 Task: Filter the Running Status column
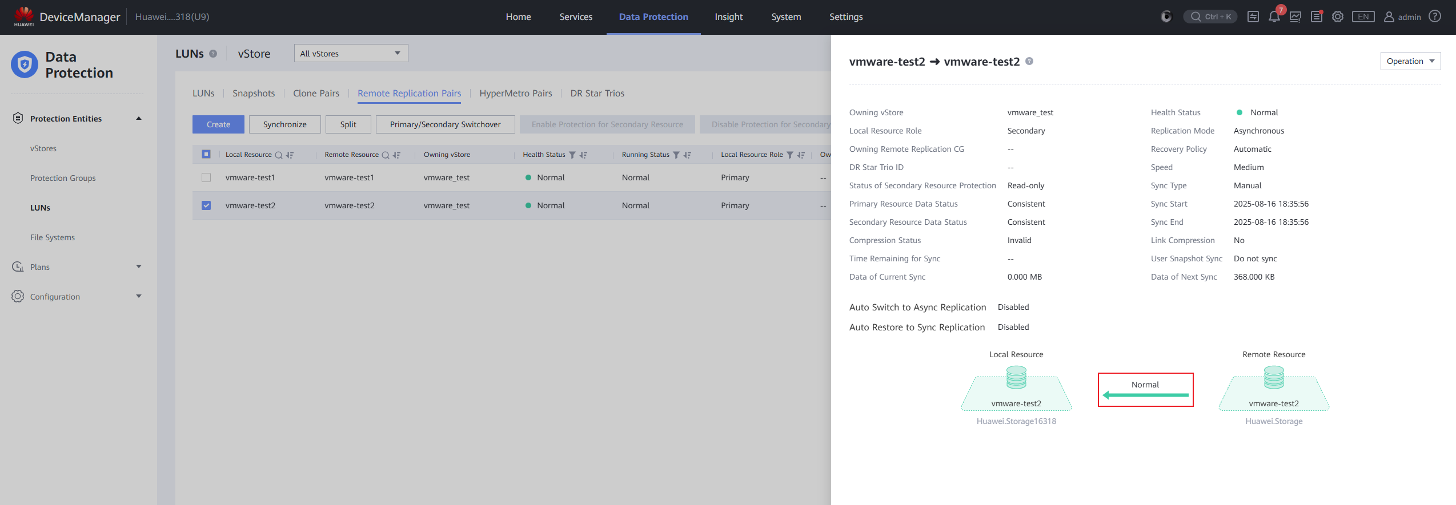676,155
